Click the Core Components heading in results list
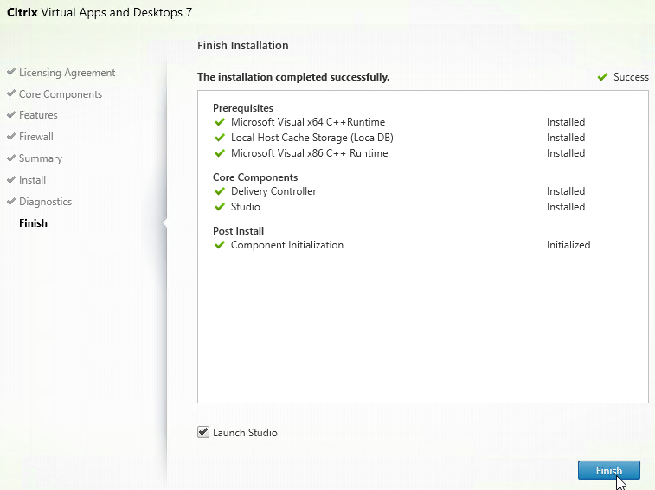The width and height of the screenshot is (655, 490). pos(255,177)
